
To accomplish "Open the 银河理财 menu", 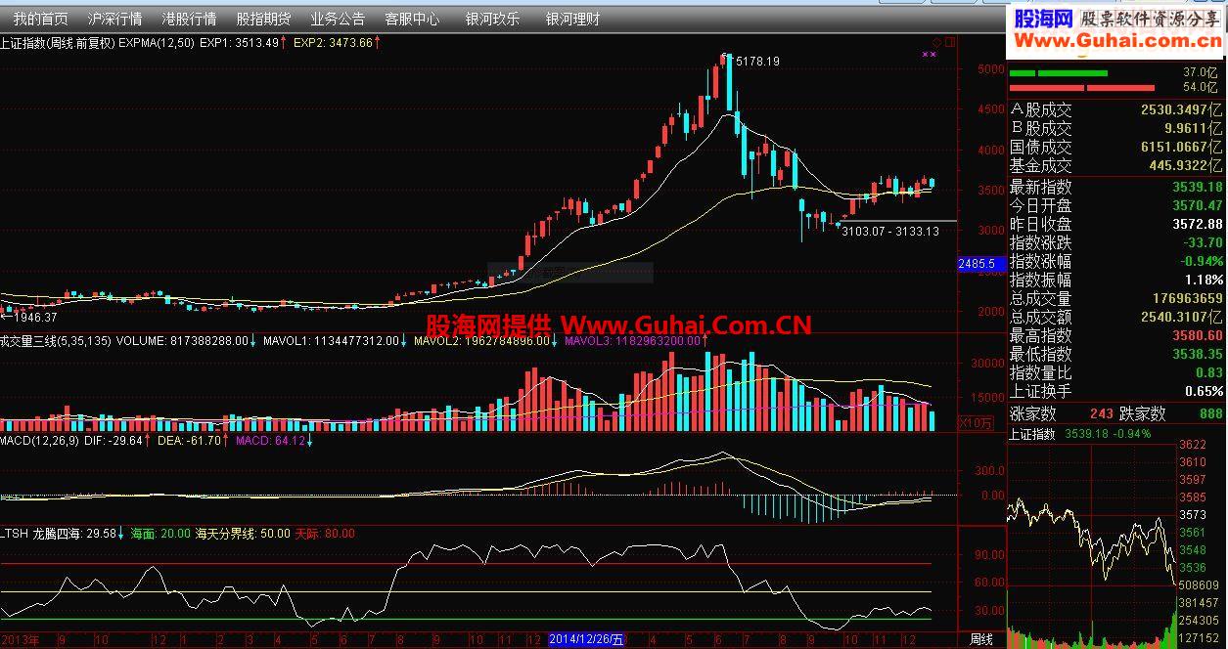I will [x=572, y=19].
